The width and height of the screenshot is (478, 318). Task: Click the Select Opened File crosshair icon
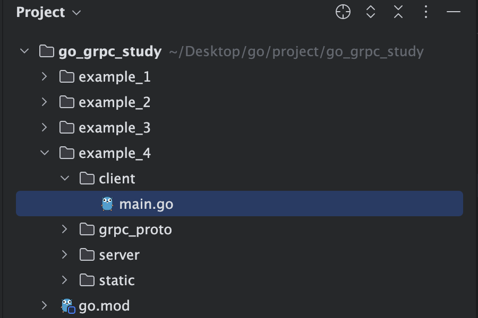tap(343, 12)
